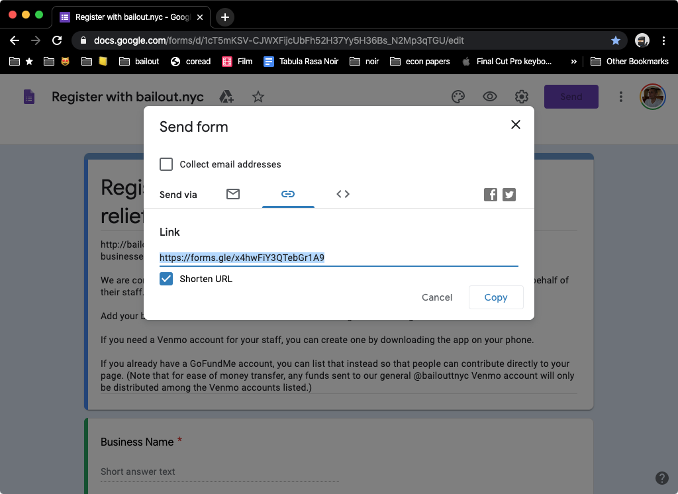Close the Send form dialog

click(515, 124)
